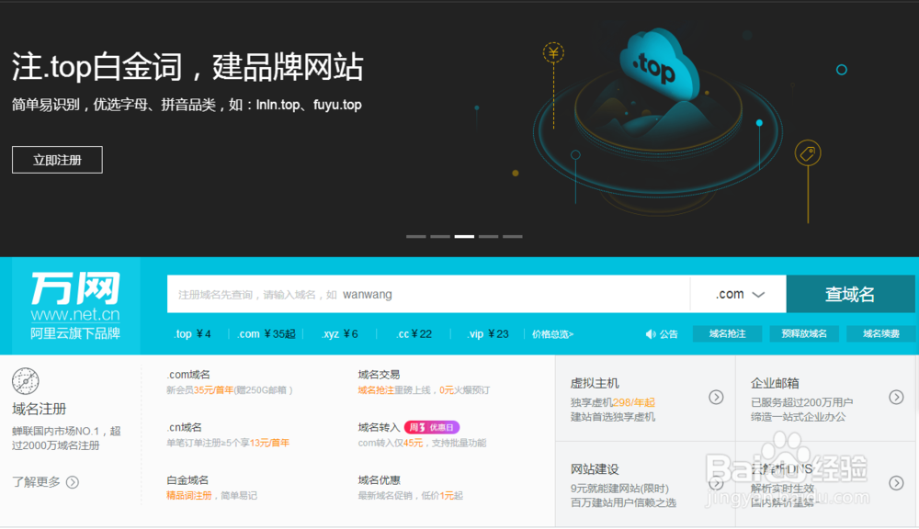Click the arrow icon in 网站建设 card

click(716, 483)
